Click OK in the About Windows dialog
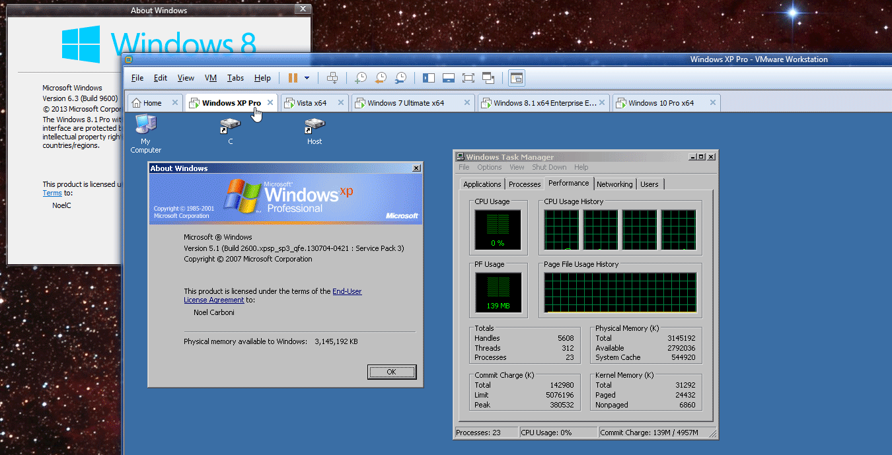The image size is (892, 455). click(x=391, y=371)
